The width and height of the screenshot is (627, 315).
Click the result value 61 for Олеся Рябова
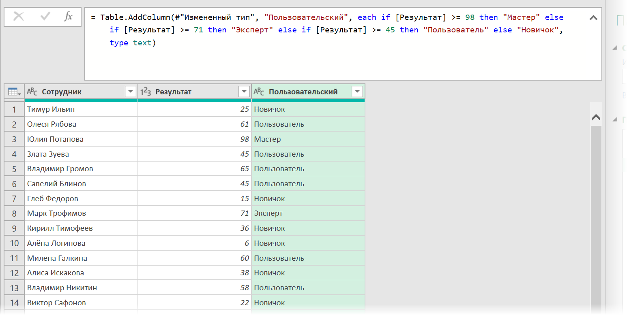coord(195,124)
